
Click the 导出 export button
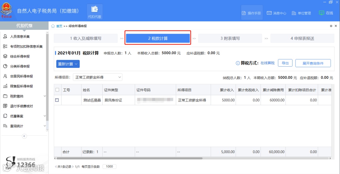[x=285, y=63]
